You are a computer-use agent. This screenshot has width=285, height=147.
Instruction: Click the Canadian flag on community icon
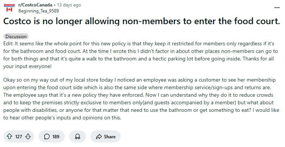9,9
